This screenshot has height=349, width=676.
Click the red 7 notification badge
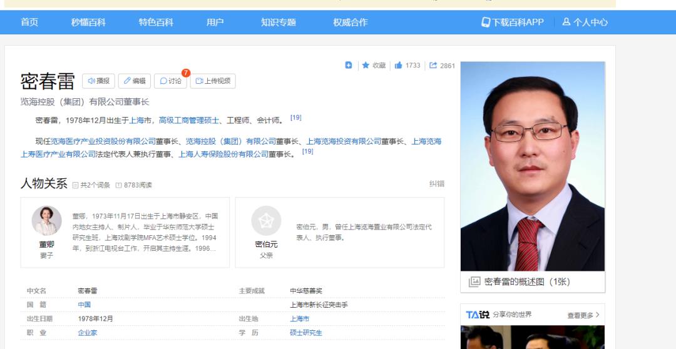pos(186,73)
